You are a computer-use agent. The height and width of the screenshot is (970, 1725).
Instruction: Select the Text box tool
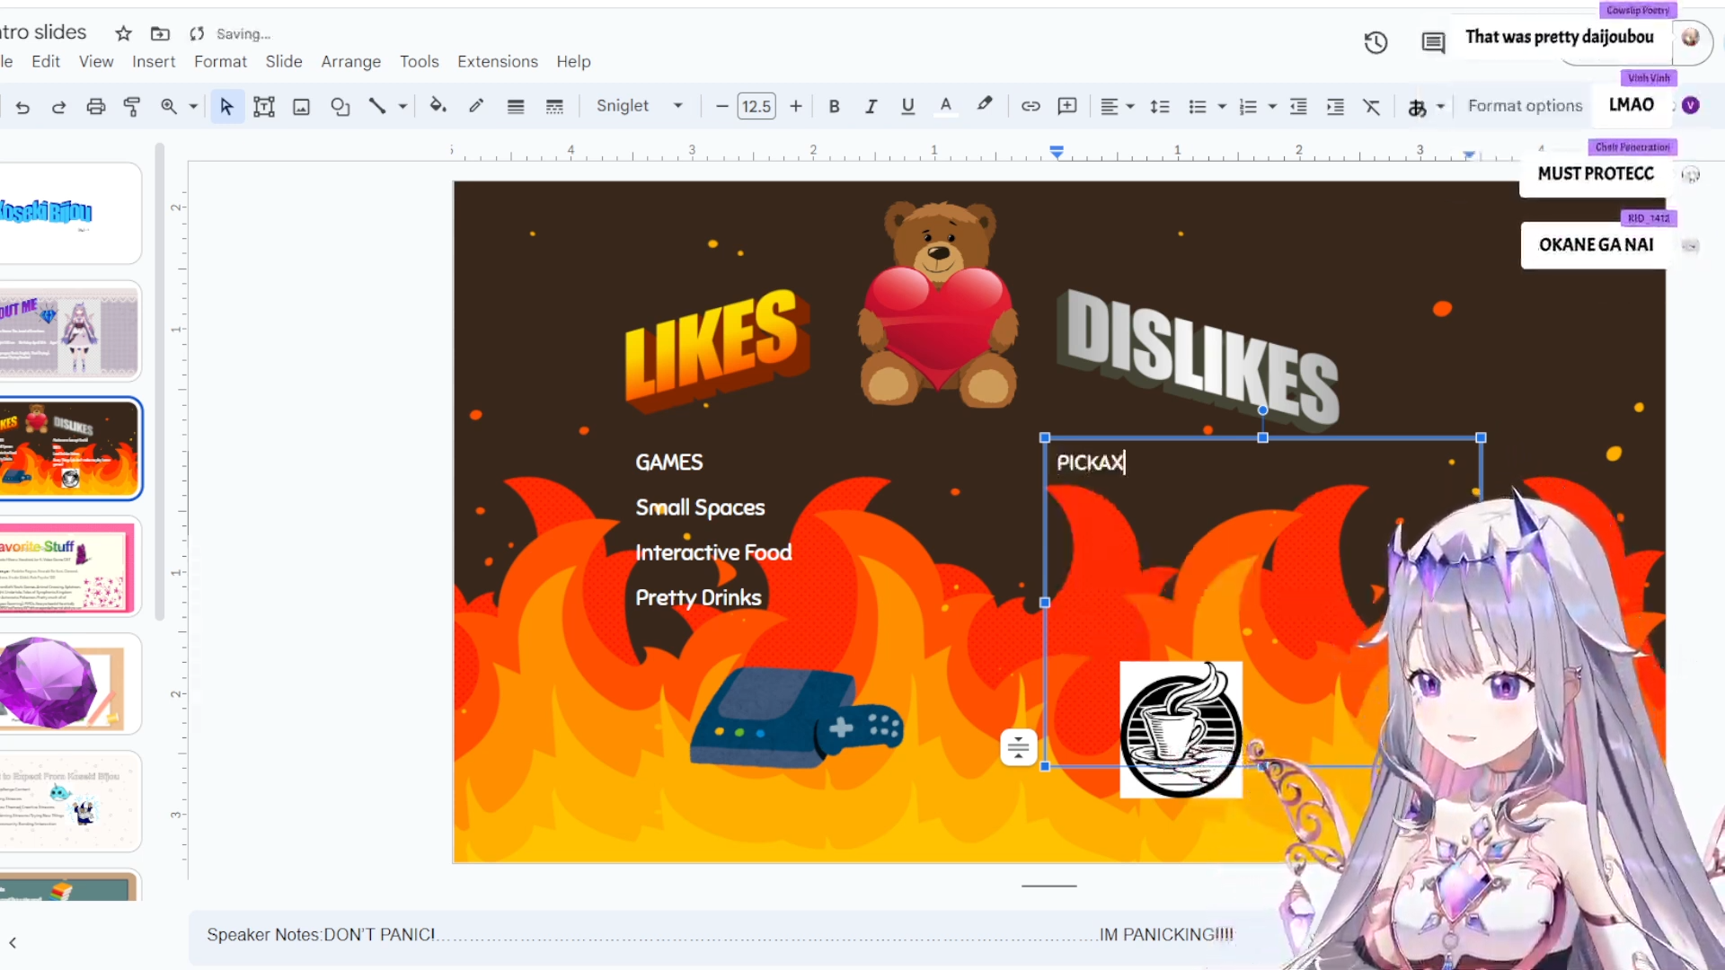point(263,106)
